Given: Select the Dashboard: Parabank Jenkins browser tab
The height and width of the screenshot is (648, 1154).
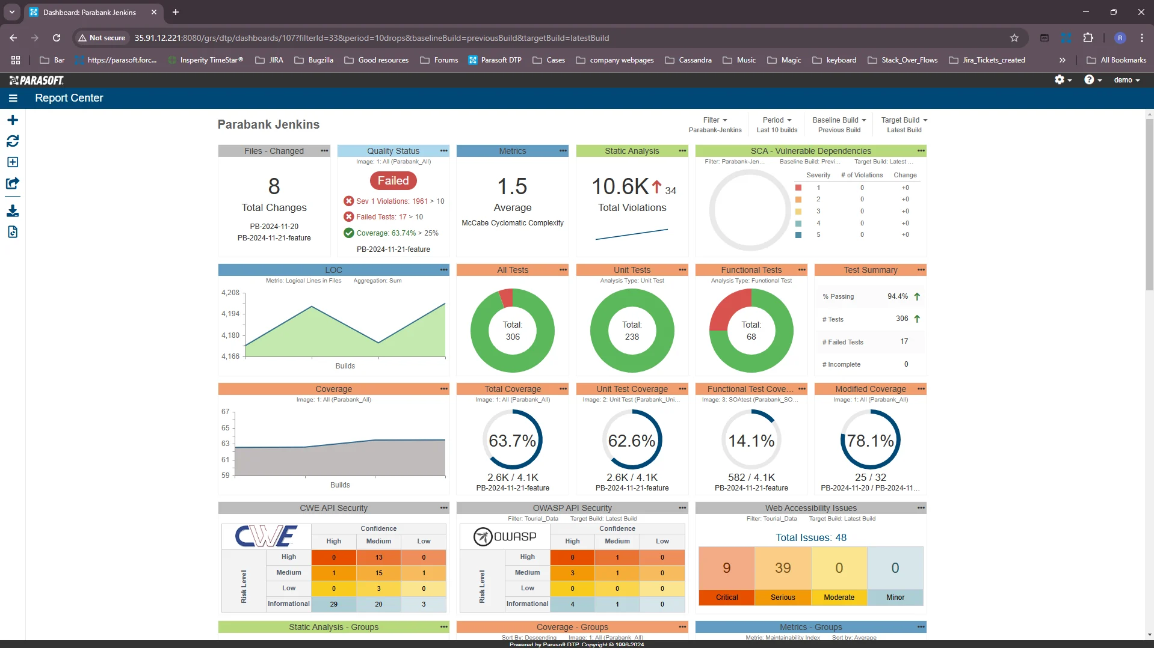Looking at the screenshot, I should coord(93,12).
